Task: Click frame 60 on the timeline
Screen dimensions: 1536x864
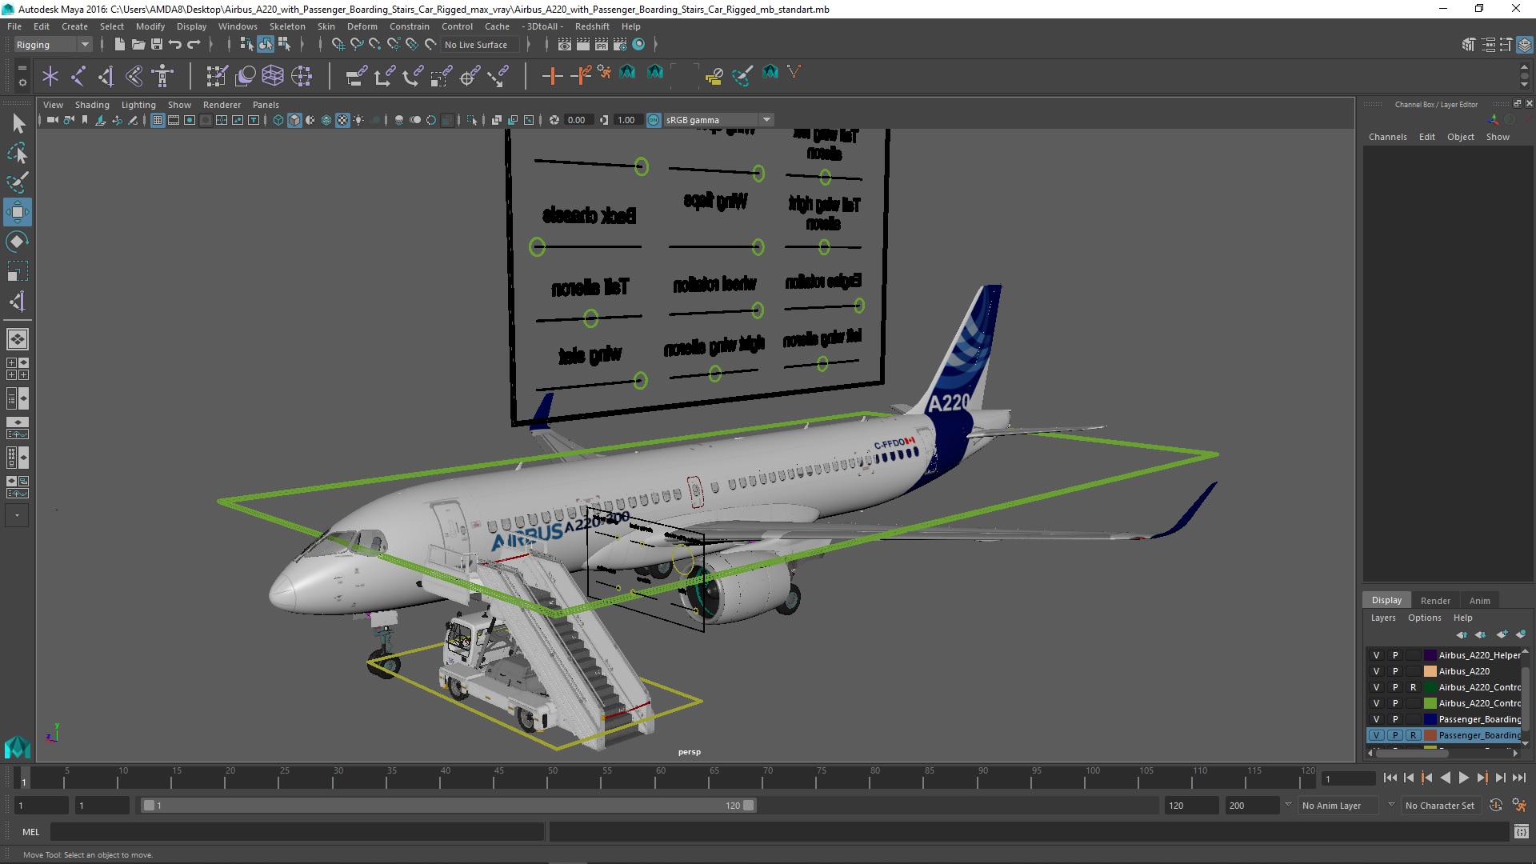Action: (660, 778)
